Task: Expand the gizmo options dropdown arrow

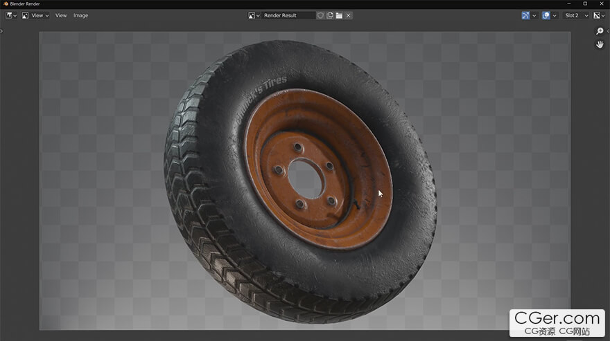Action: [x=534, y=15]
